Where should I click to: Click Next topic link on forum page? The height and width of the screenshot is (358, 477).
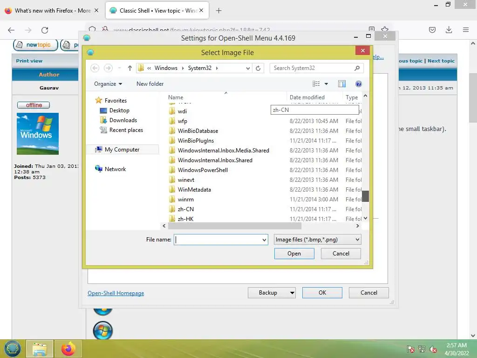pos(441,61)
